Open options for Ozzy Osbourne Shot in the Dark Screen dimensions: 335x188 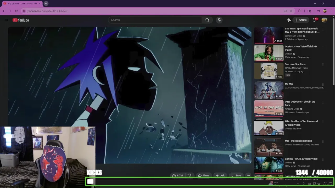coord(323,102)
